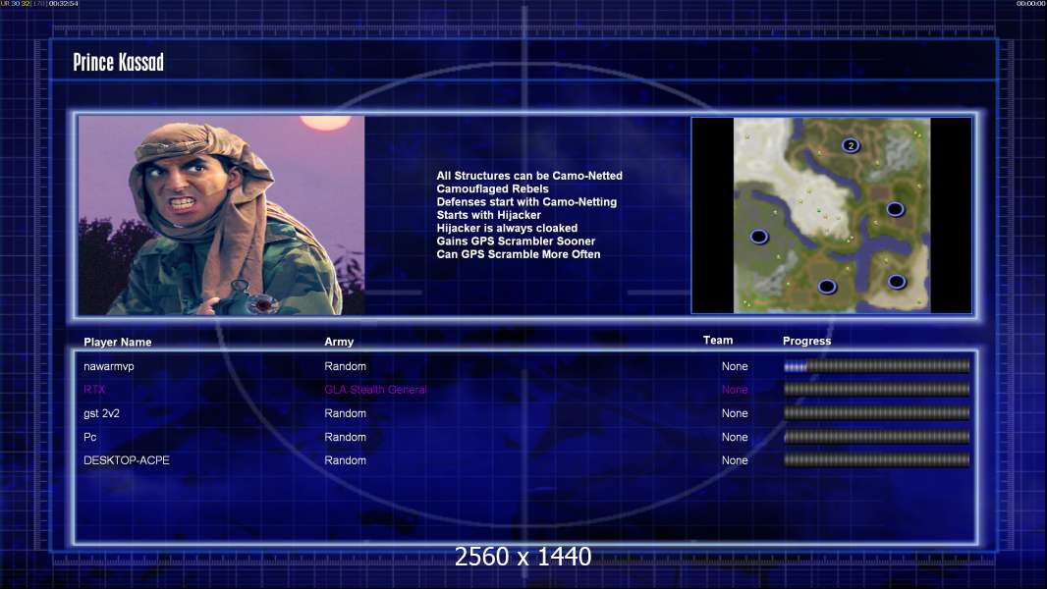The width and height of the screenshot is (1047, 589).
Task: Click start position marker numbered 2 on minimap
Action: tap(850, 145)
